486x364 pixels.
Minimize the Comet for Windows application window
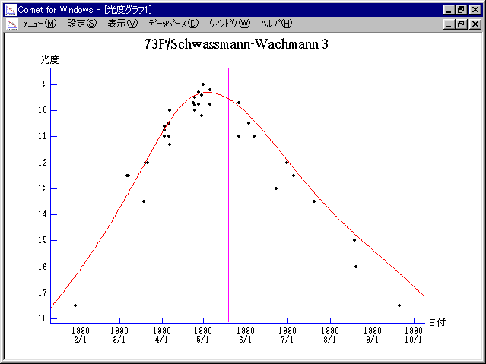[x=449, y=9]
